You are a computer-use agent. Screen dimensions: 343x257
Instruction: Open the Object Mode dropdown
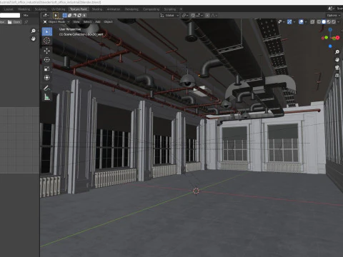pyautogui.click(x=56, y=22)
